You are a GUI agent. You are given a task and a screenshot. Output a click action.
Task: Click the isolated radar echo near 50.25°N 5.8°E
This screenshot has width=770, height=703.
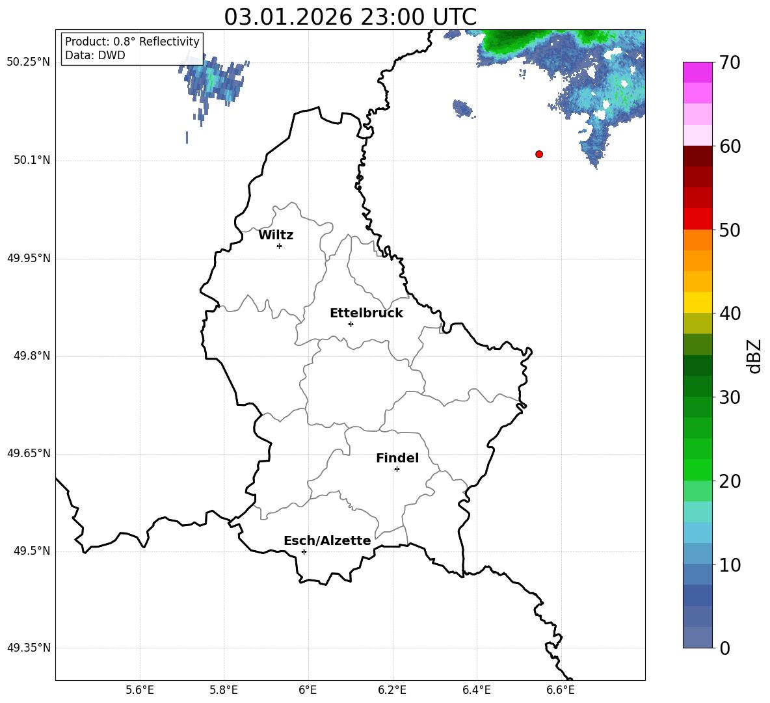pyautogui.click(x=214, y=81)
